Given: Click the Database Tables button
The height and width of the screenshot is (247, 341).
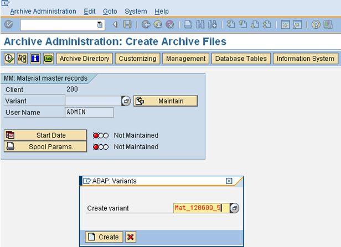Looking at the screenshot, I should (241, 59).
